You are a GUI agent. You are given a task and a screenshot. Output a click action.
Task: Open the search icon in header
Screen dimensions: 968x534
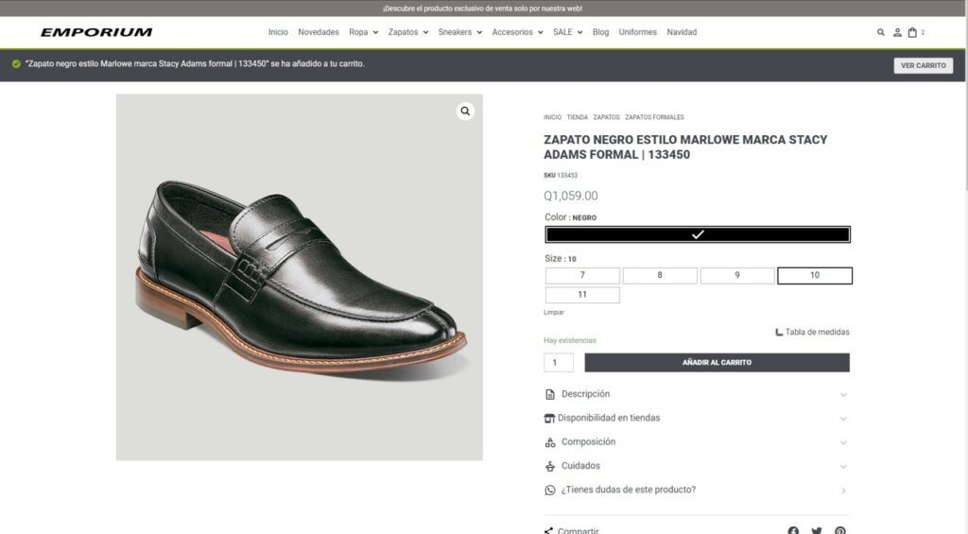coord(880,32)
